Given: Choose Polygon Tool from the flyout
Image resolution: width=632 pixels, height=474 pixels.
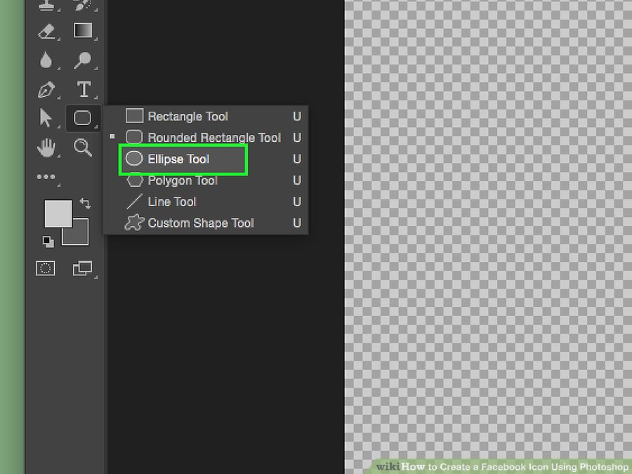Looking at the screenshot, I should [182, 180].
